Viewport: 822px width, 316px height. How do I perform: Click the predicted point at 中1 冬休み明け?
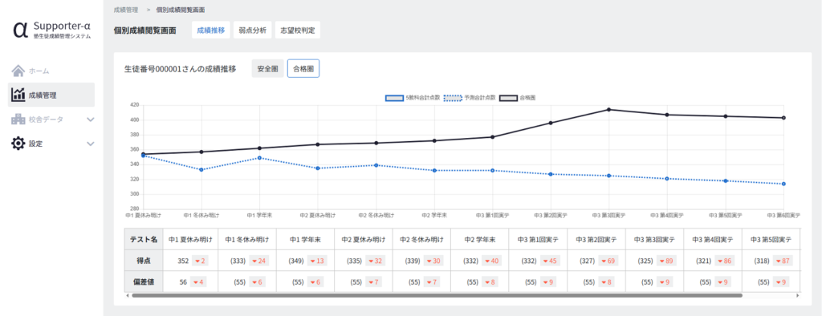coord(201,169)
